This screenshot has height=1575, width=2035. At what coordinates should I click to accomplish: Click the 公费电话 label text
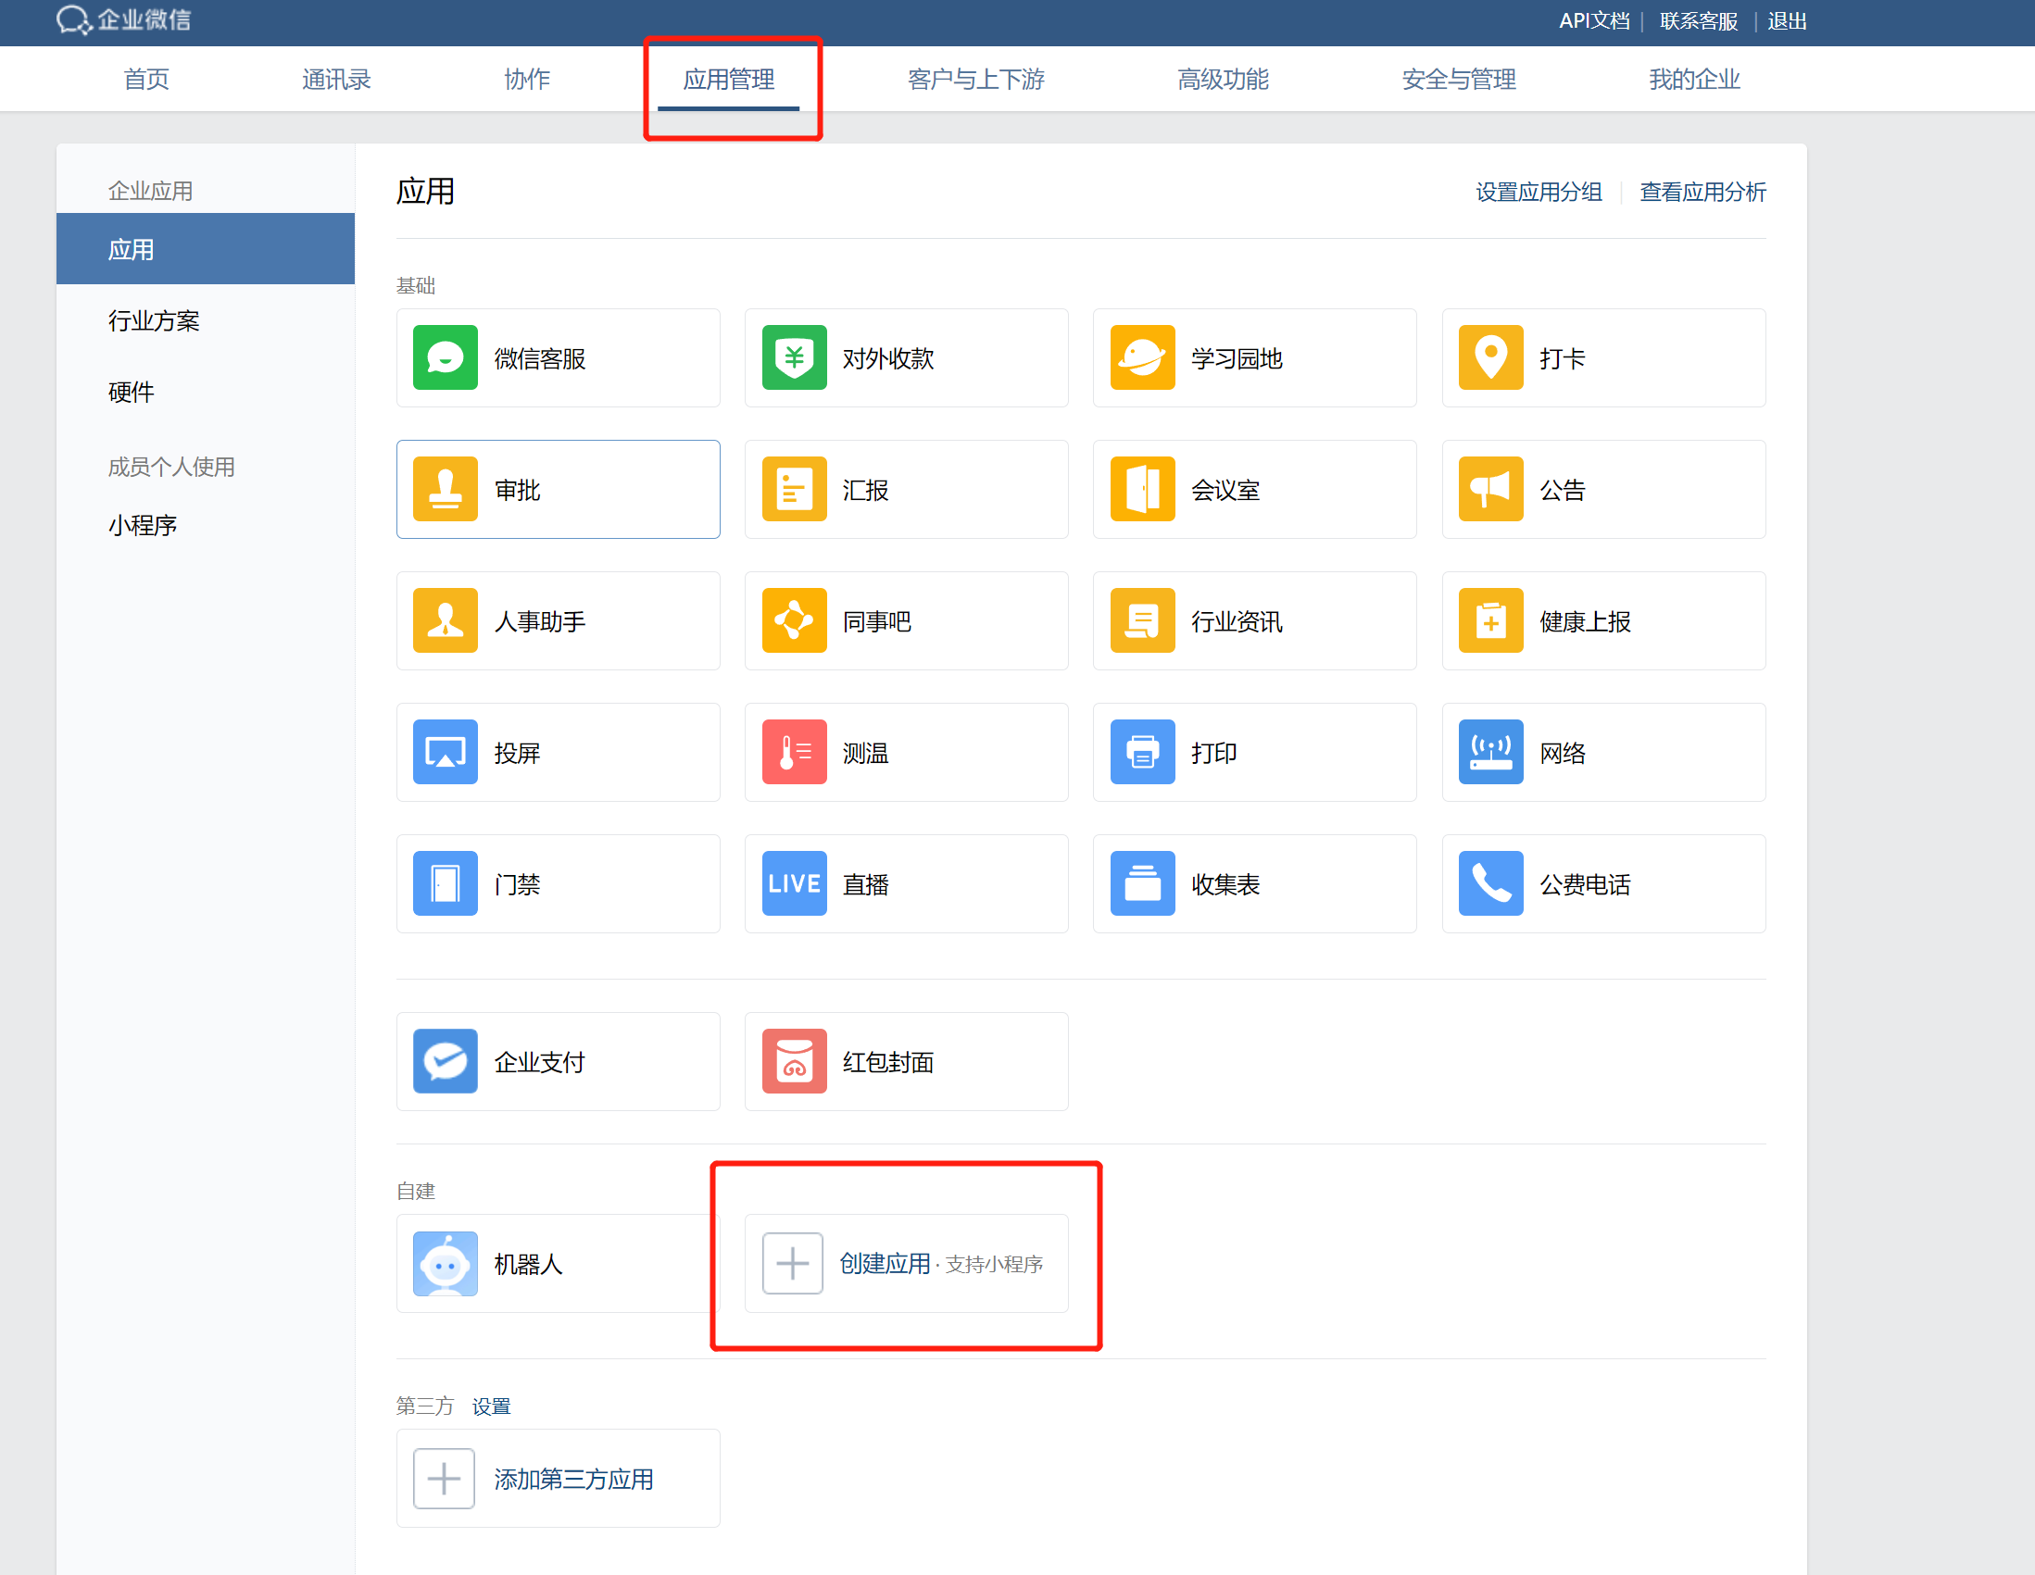click(1585, 884)
